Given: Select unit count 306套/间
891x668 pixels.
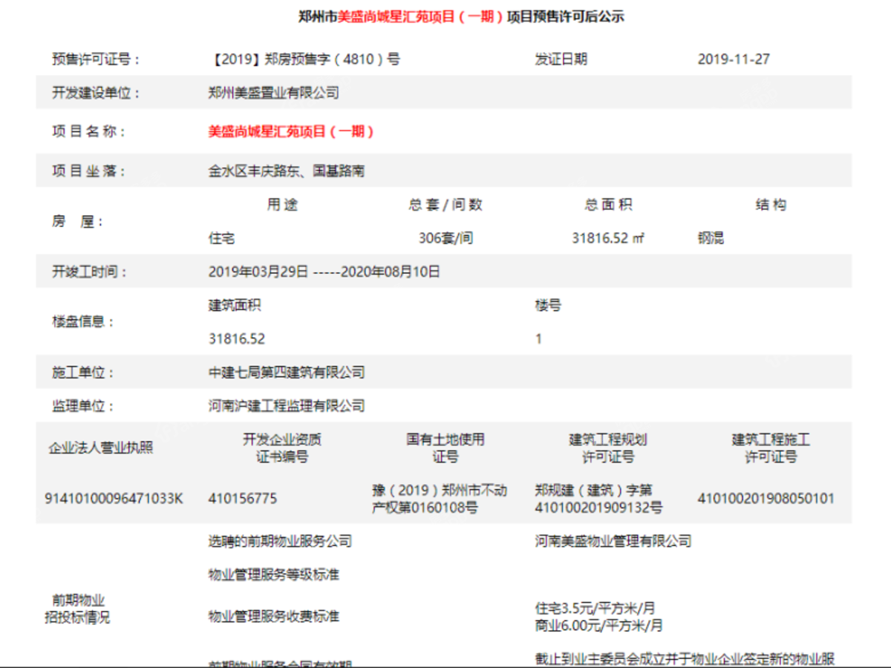Looking at the screenshot, I should click(x=446, y=238).
